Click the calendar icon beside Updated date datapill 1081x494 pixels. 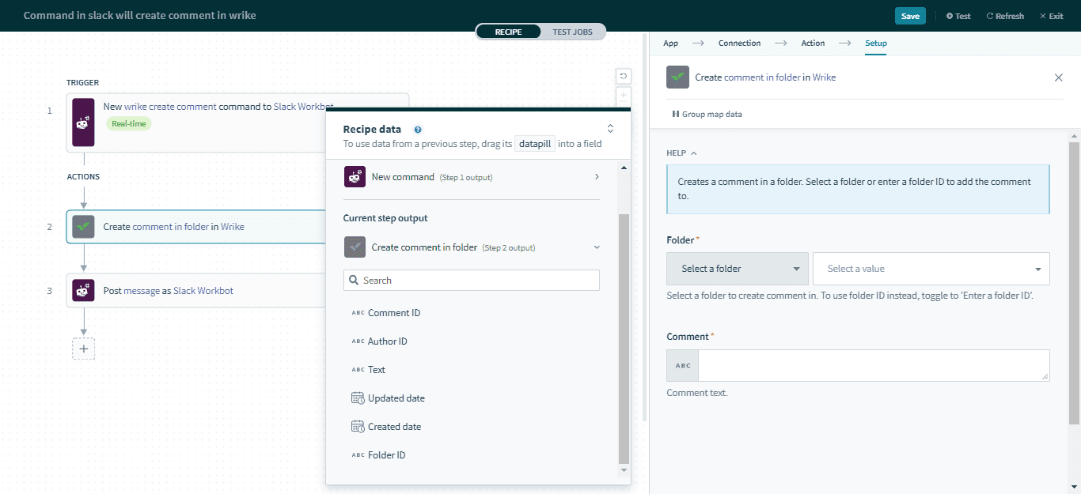click(356, 398)
